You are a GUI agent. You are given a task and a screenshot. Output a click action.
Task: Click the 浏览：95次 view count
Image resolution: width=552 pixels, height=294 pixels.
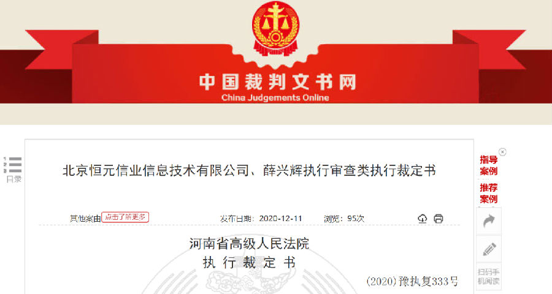[344, 219]
